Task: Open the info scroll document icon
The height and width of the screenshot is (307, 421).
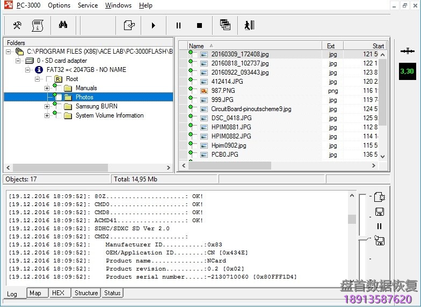Action: (37, 25)
